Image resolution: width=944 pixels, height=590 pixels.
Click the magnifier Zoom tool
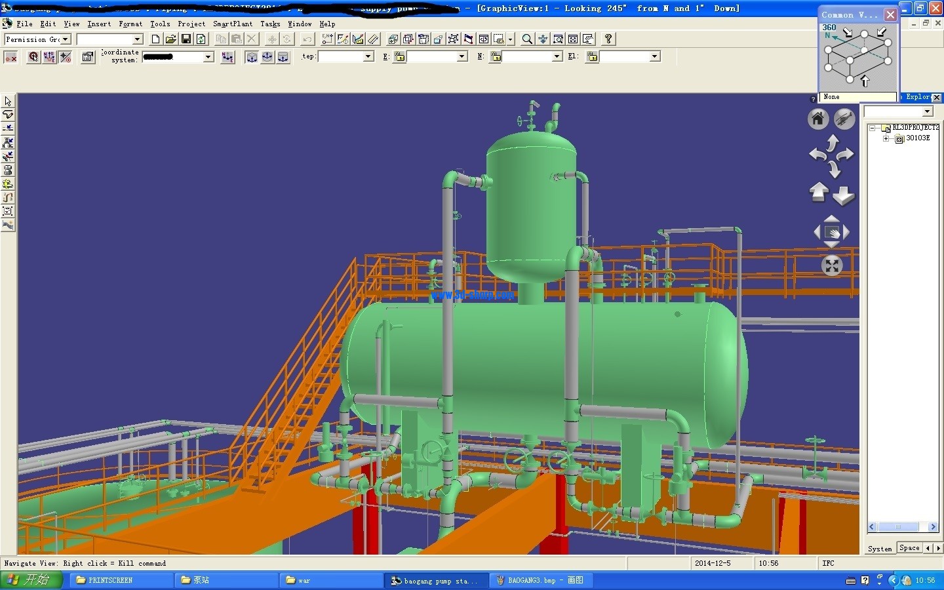(x=527, y=39)
